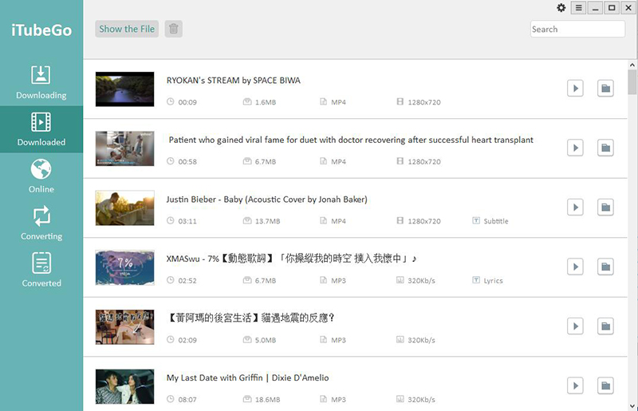Click the Lyrics tag on XMASwu row
The width and height of the screenshot is (638, 411).
[x=487, y=281]
